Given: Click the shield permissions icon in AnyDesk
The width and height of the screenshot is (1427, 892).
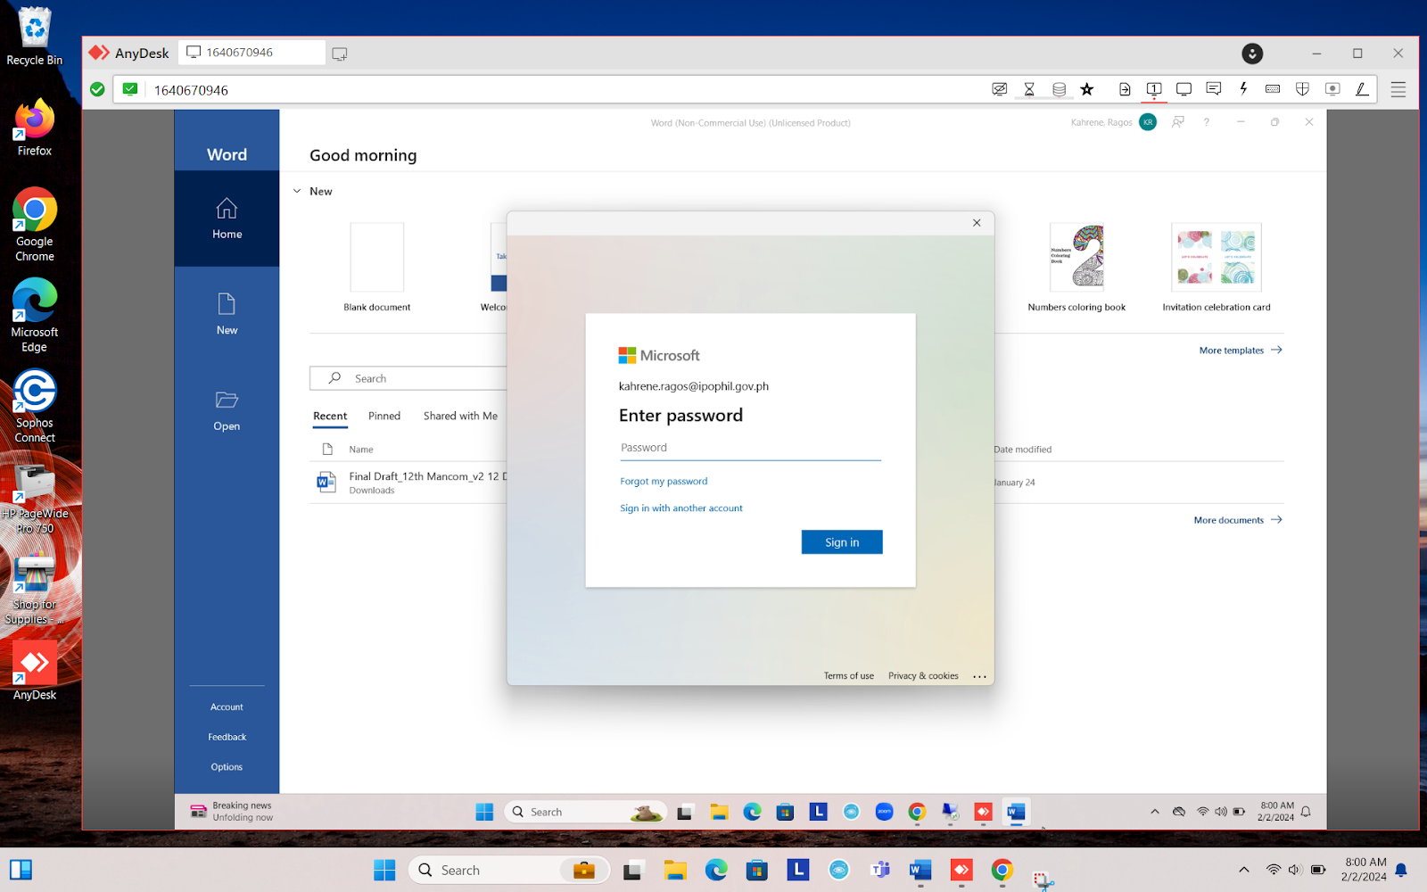Looking at the screenshot, I should 1302,89.
